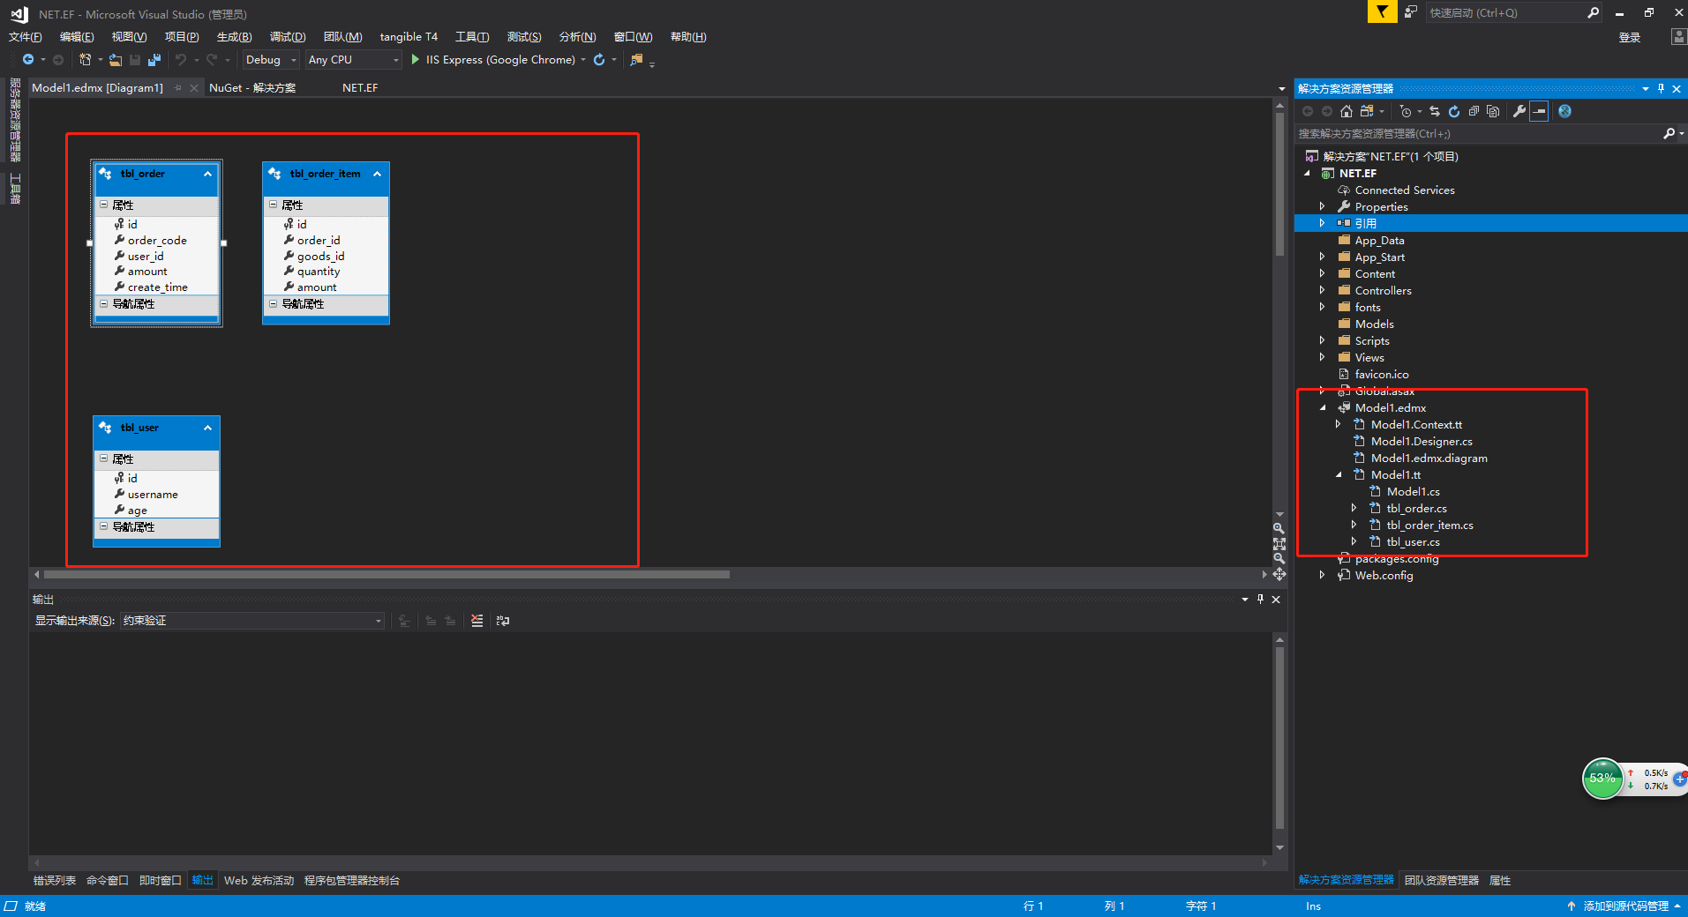Expand the Controllers folder arrow
Viewport: 1688px width, 917px height.
pyautogui.click(x=1322, y=291)
